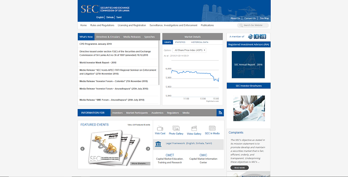Click the Read More complaints button
The height and width of the screenshot is (177, 348).
(x=240, y=168)
